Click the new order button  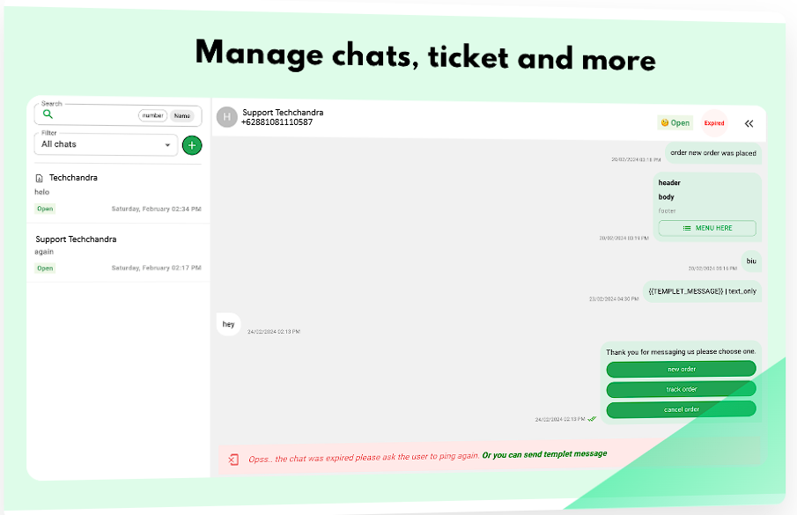click(x=681, y=369)
